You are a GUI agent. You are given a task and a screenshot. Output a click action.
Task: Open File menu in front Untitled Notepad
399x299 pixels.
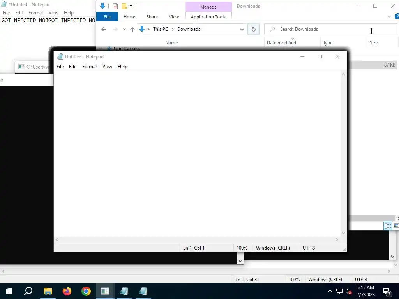60,66
